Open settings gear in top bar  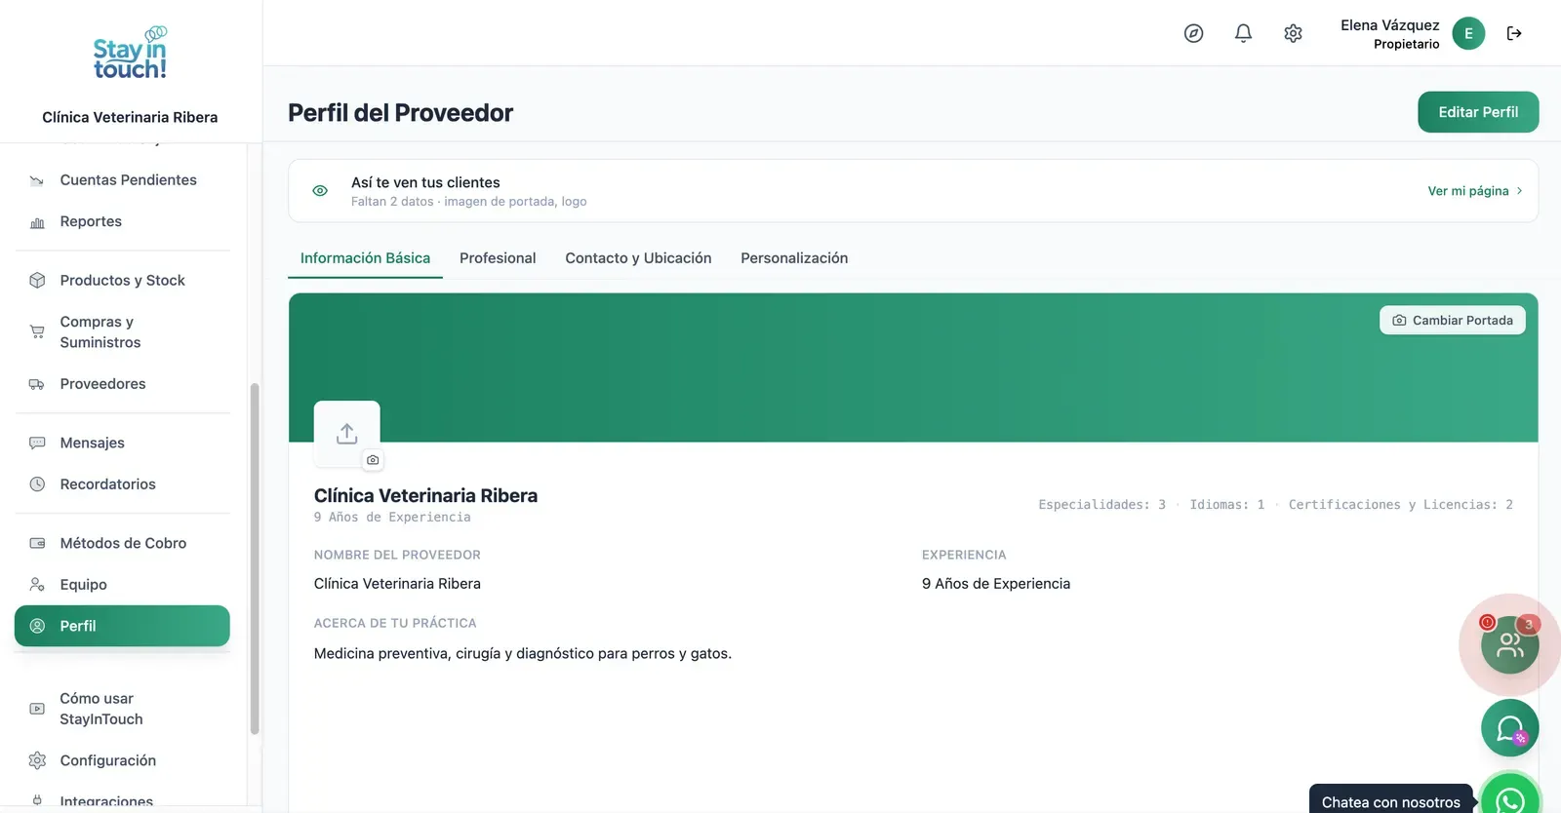1293,33
